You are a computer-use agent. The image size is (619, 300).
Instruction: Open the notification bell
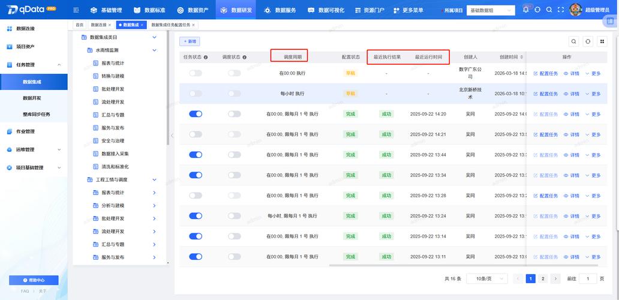(525, 10)
